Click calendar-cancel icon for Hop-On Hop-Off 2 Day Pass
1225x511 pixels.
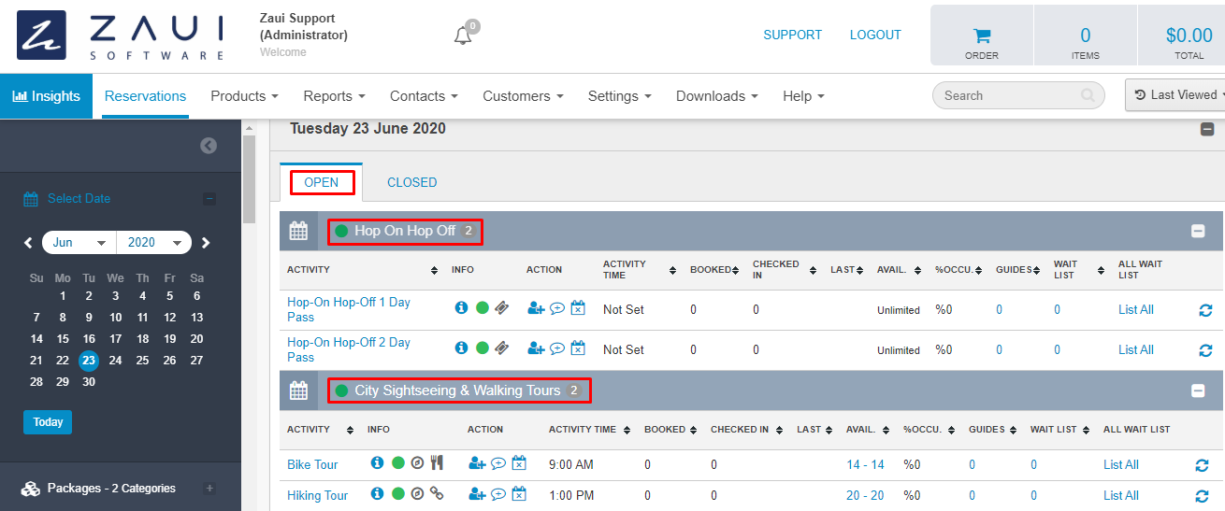pos(578,348)
